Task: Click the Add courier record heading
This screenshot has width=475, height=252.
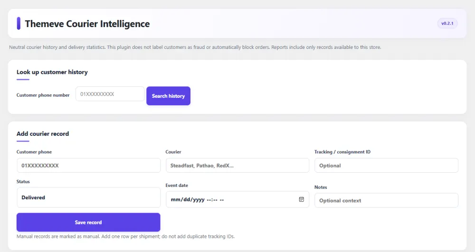Action: pos(43,134)
